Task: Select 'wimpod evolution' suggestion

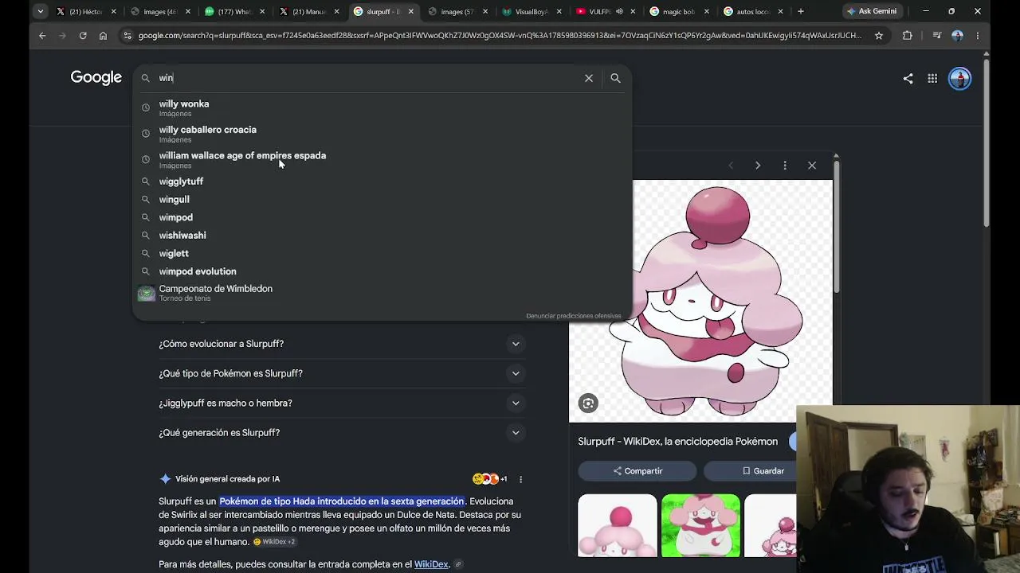Action: [x=382, y=271]
